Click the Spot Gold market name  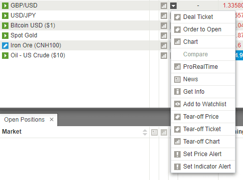[x=24, y=35]
